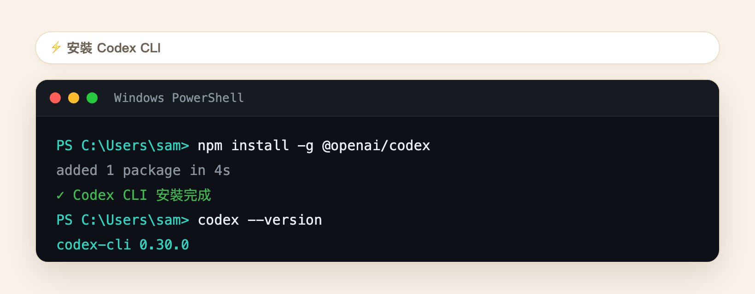Click the 安裝 Codex CLI header bar
This screenshot has height=294, width=755.
[x=377, y=48]
